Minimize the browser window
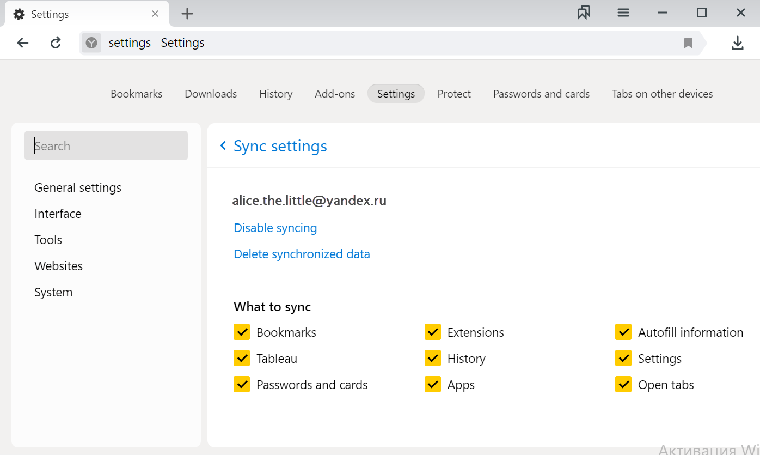Image resolution: width=760 pixels, height=455 pixels. click(663, 13)
